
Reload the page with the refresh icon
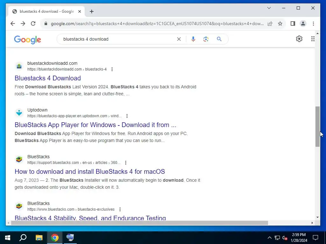tap(33, 24)
